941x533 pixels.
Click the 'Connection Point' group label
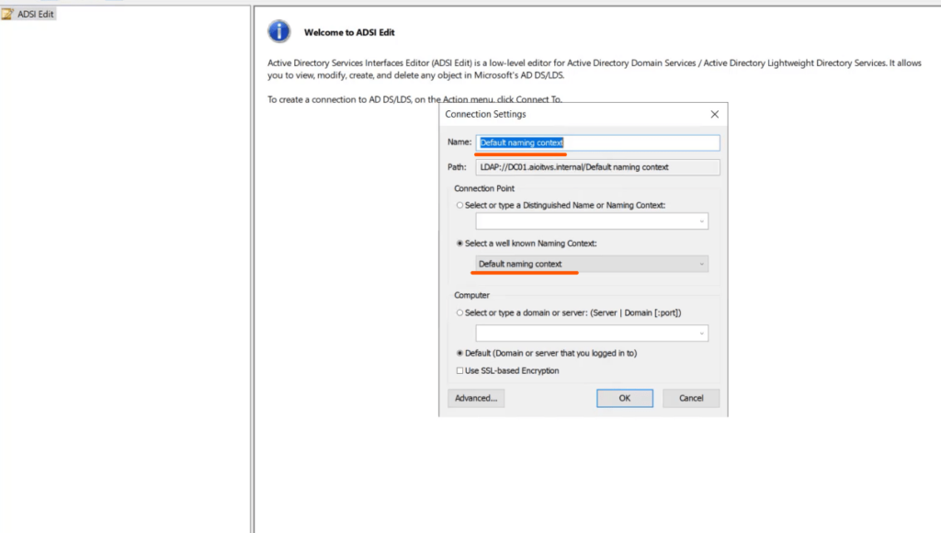(x=484, y=188)
